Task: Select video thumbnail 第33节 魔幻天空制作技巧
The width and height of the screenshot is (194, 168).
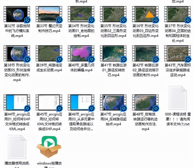Action: [x=49, y=14]
